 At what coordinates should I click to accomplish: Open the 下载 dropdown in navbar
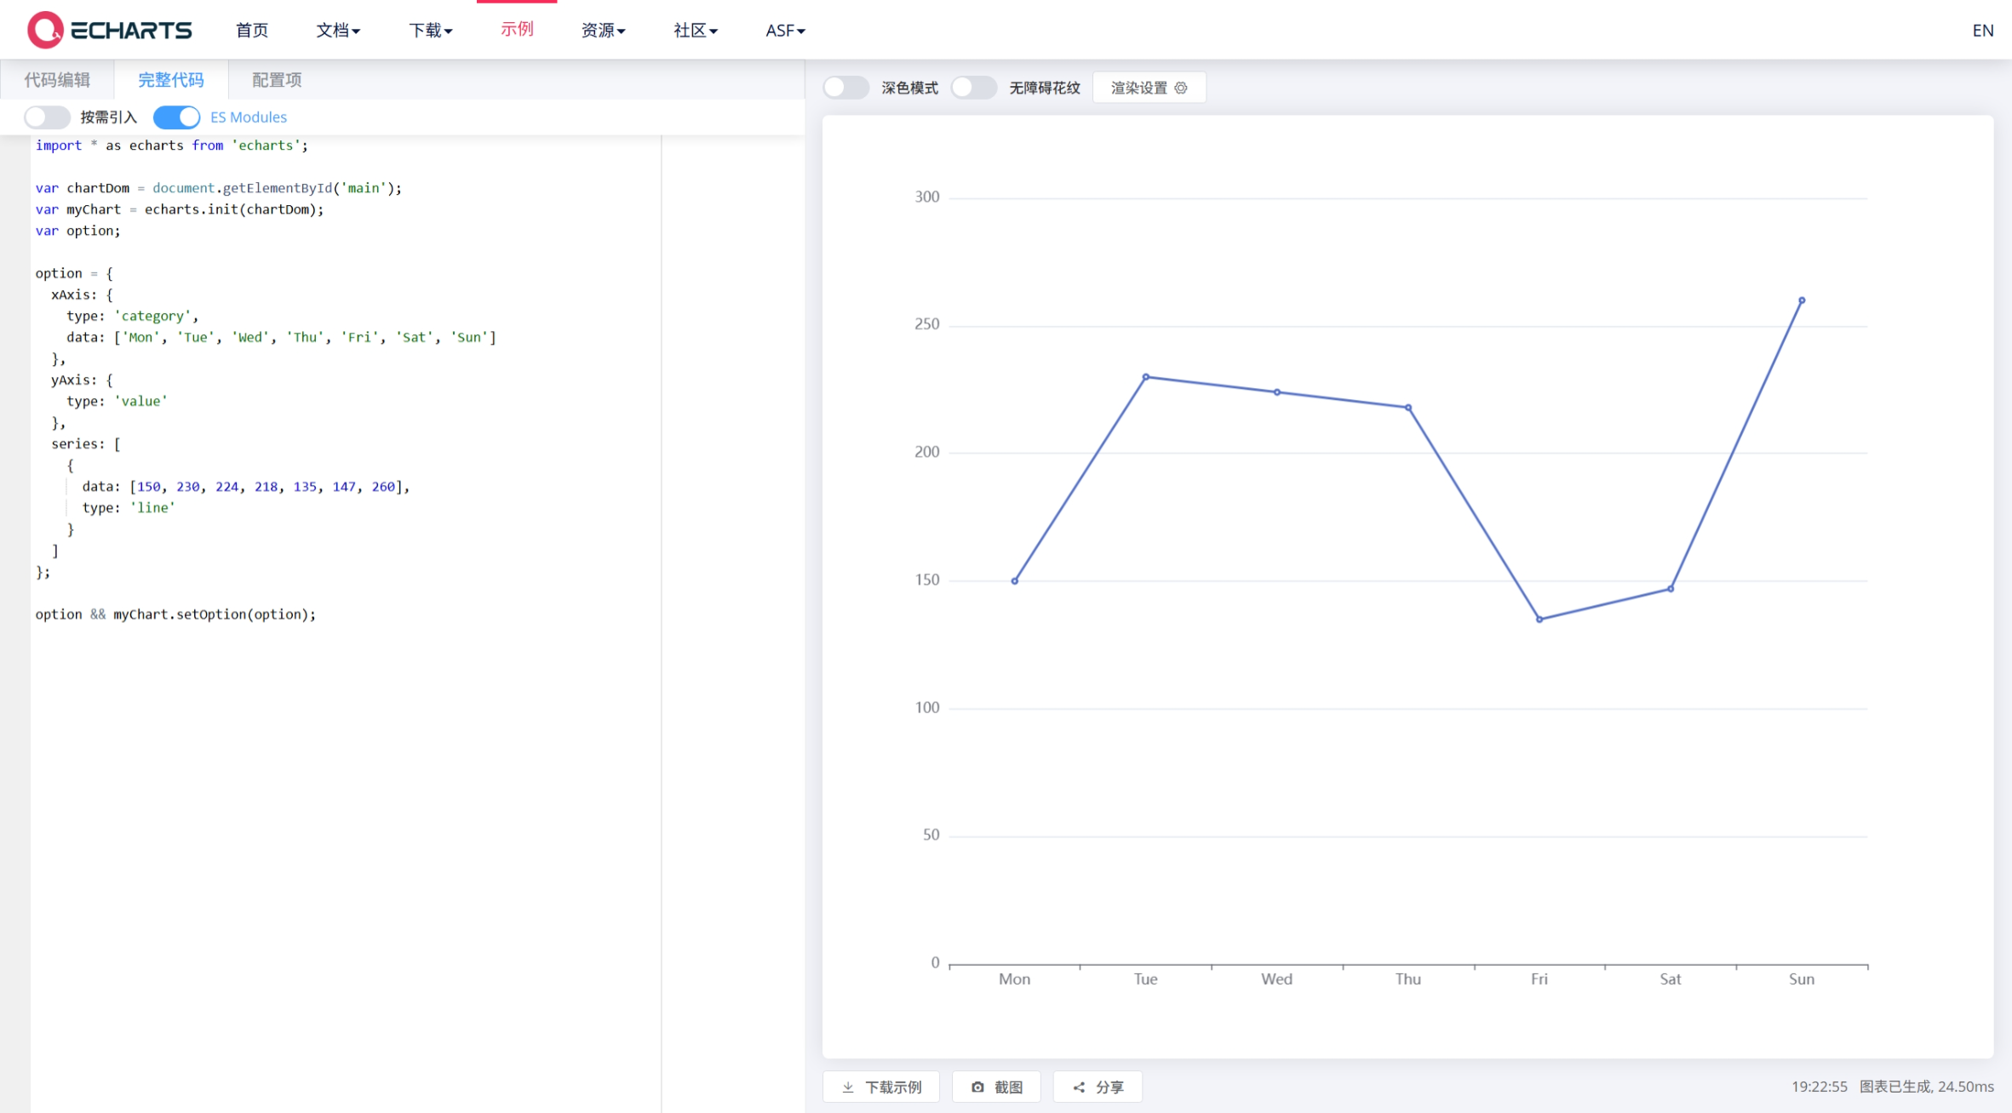pyautogui.click(x=430, y=31)
